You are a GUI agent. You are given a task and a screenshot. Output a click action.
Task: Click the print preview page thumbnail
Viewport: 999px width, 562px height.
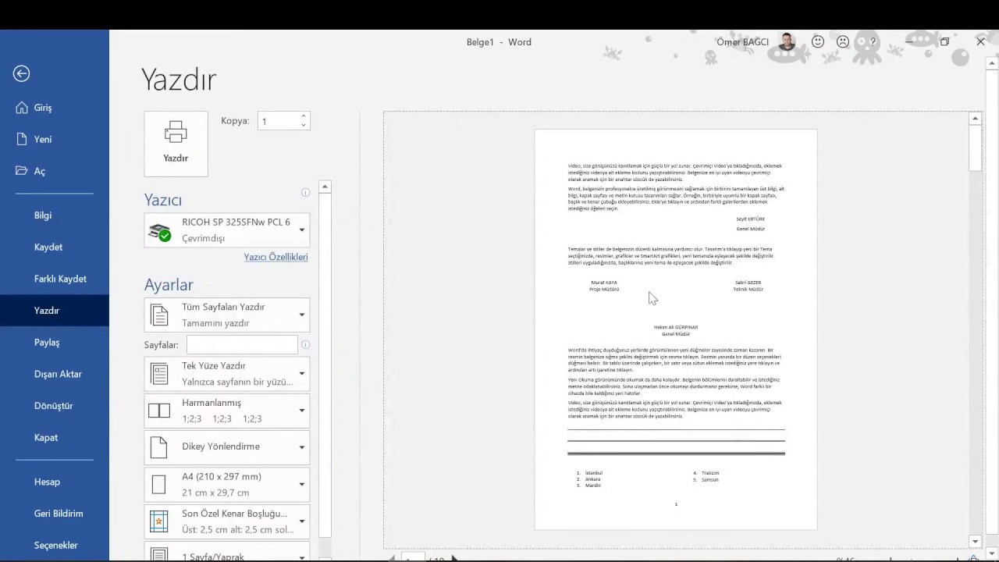click(x=676, y=329)
